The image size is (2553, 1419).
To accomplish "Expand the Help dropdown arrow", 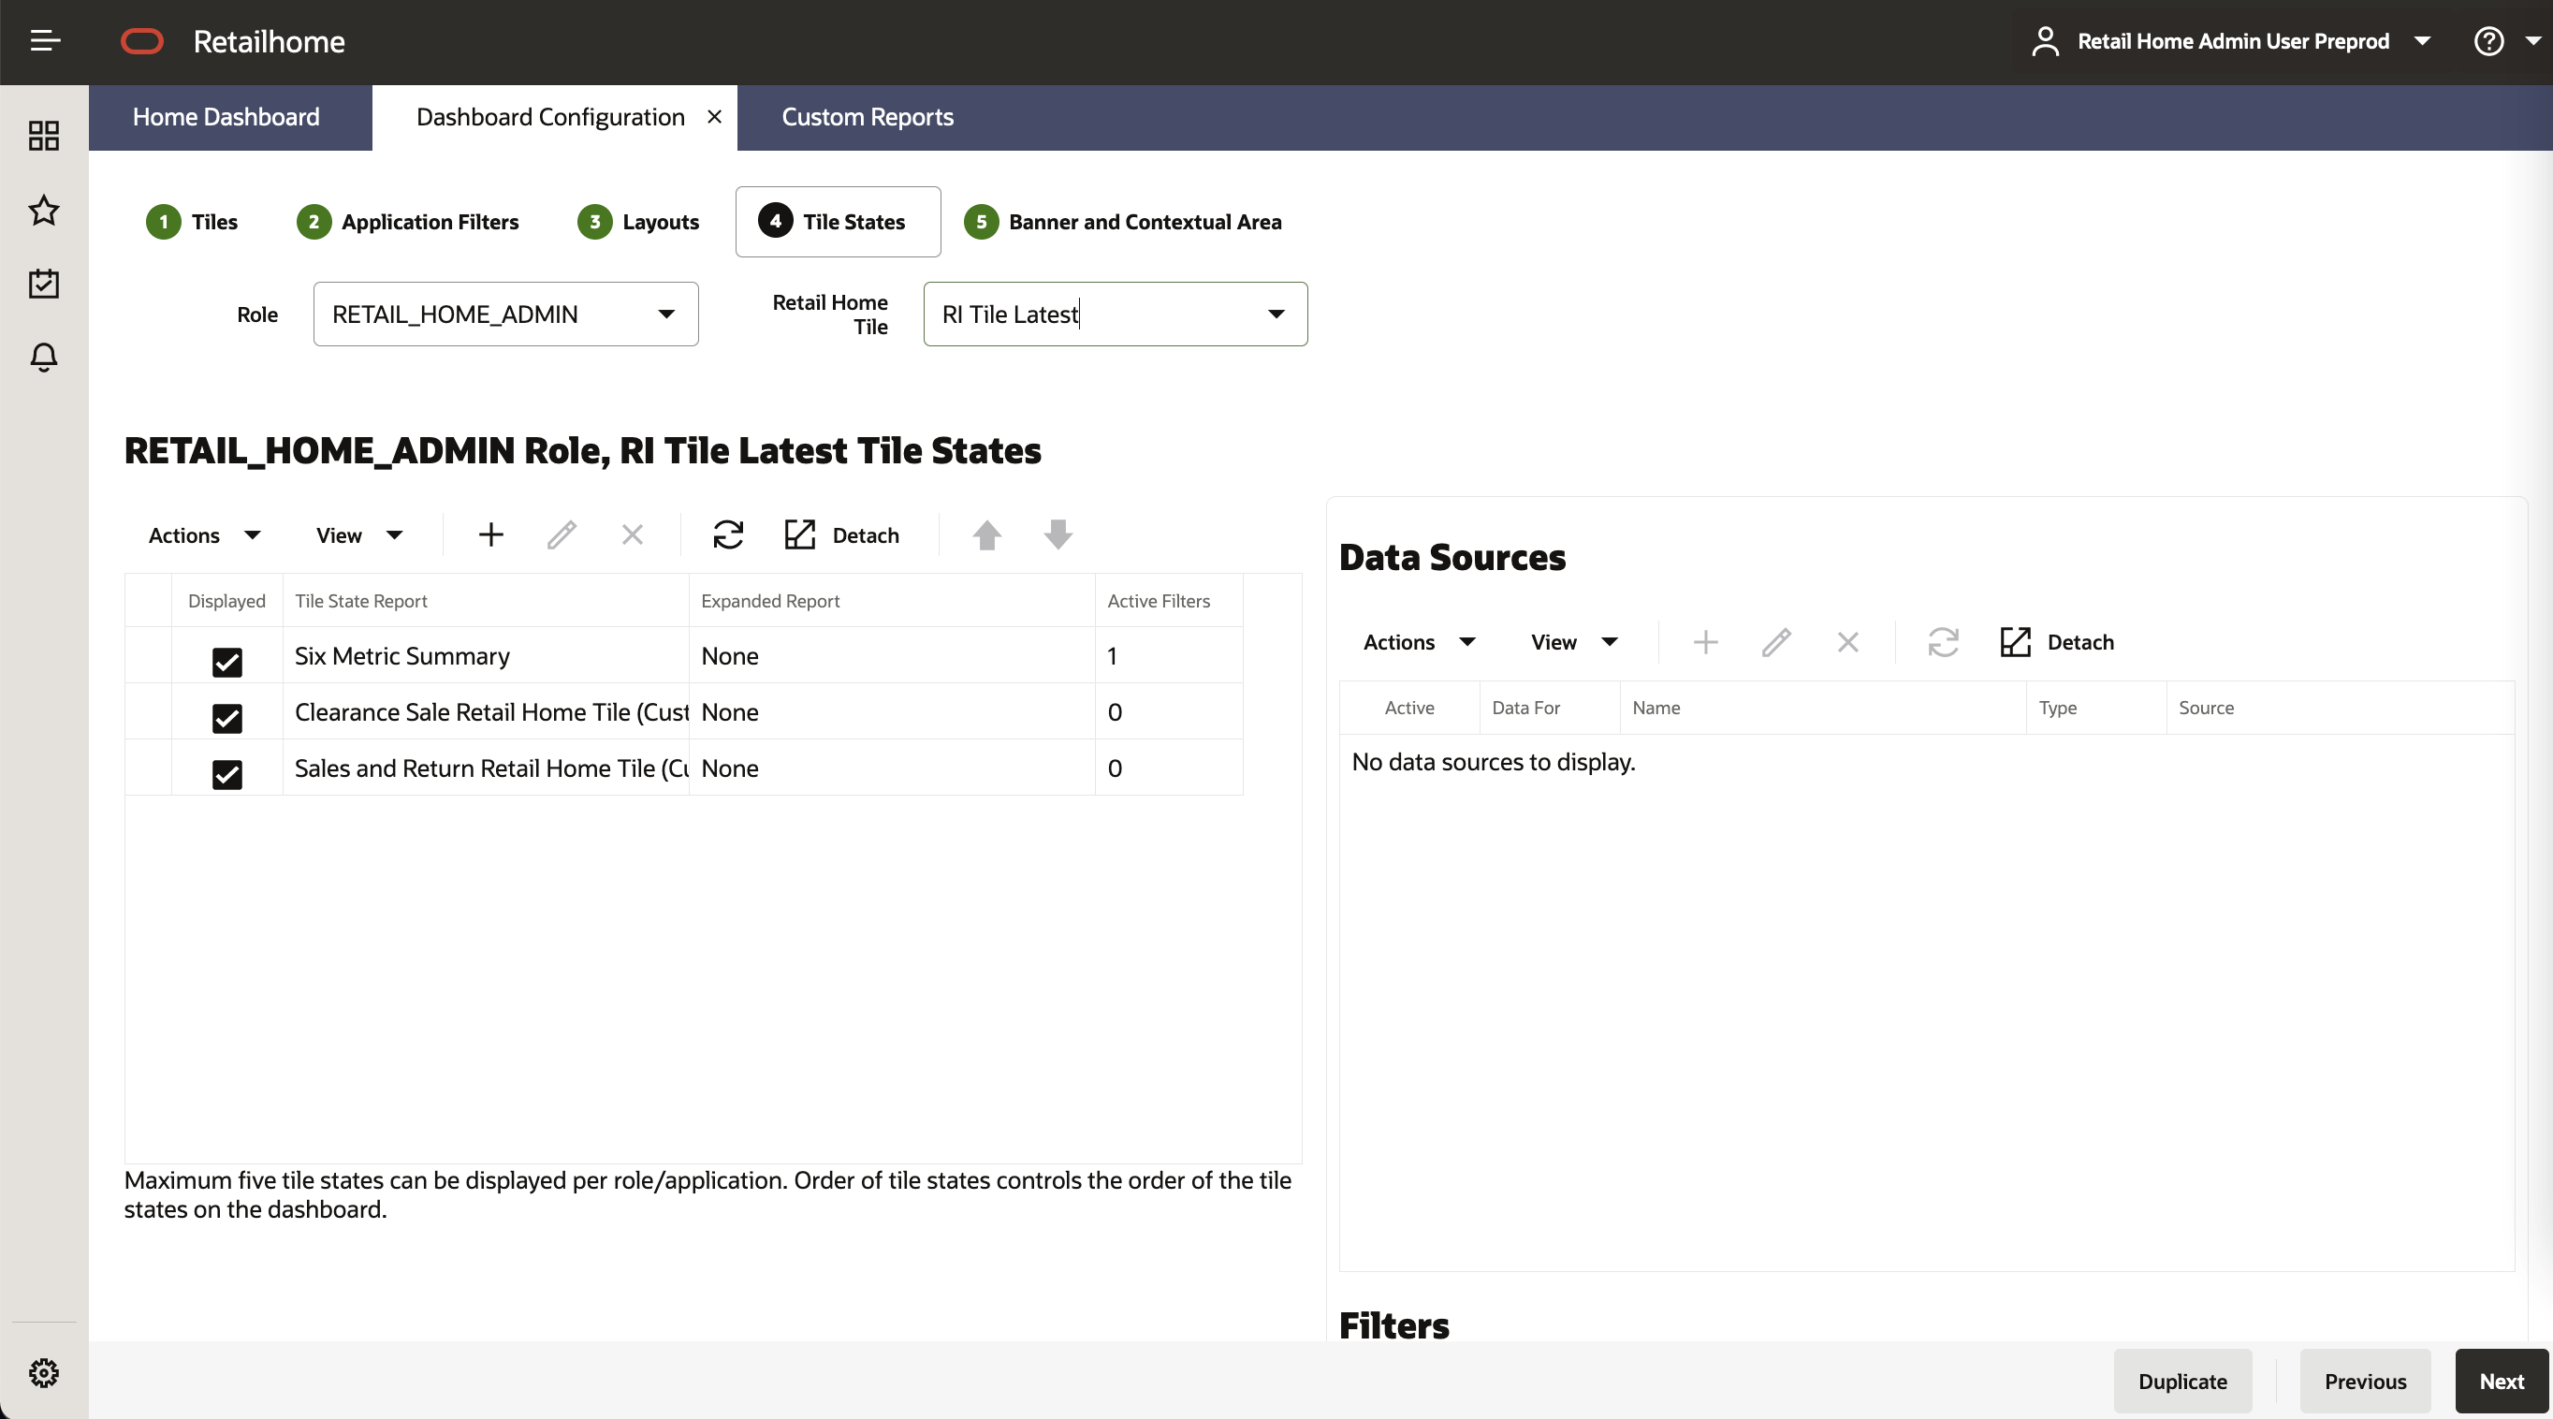I will (2532, 40).
